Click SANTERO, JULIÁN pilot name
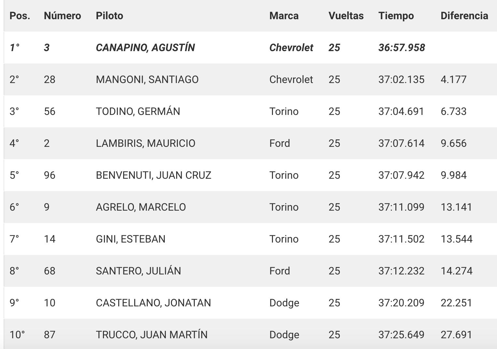 pos(138,271)
